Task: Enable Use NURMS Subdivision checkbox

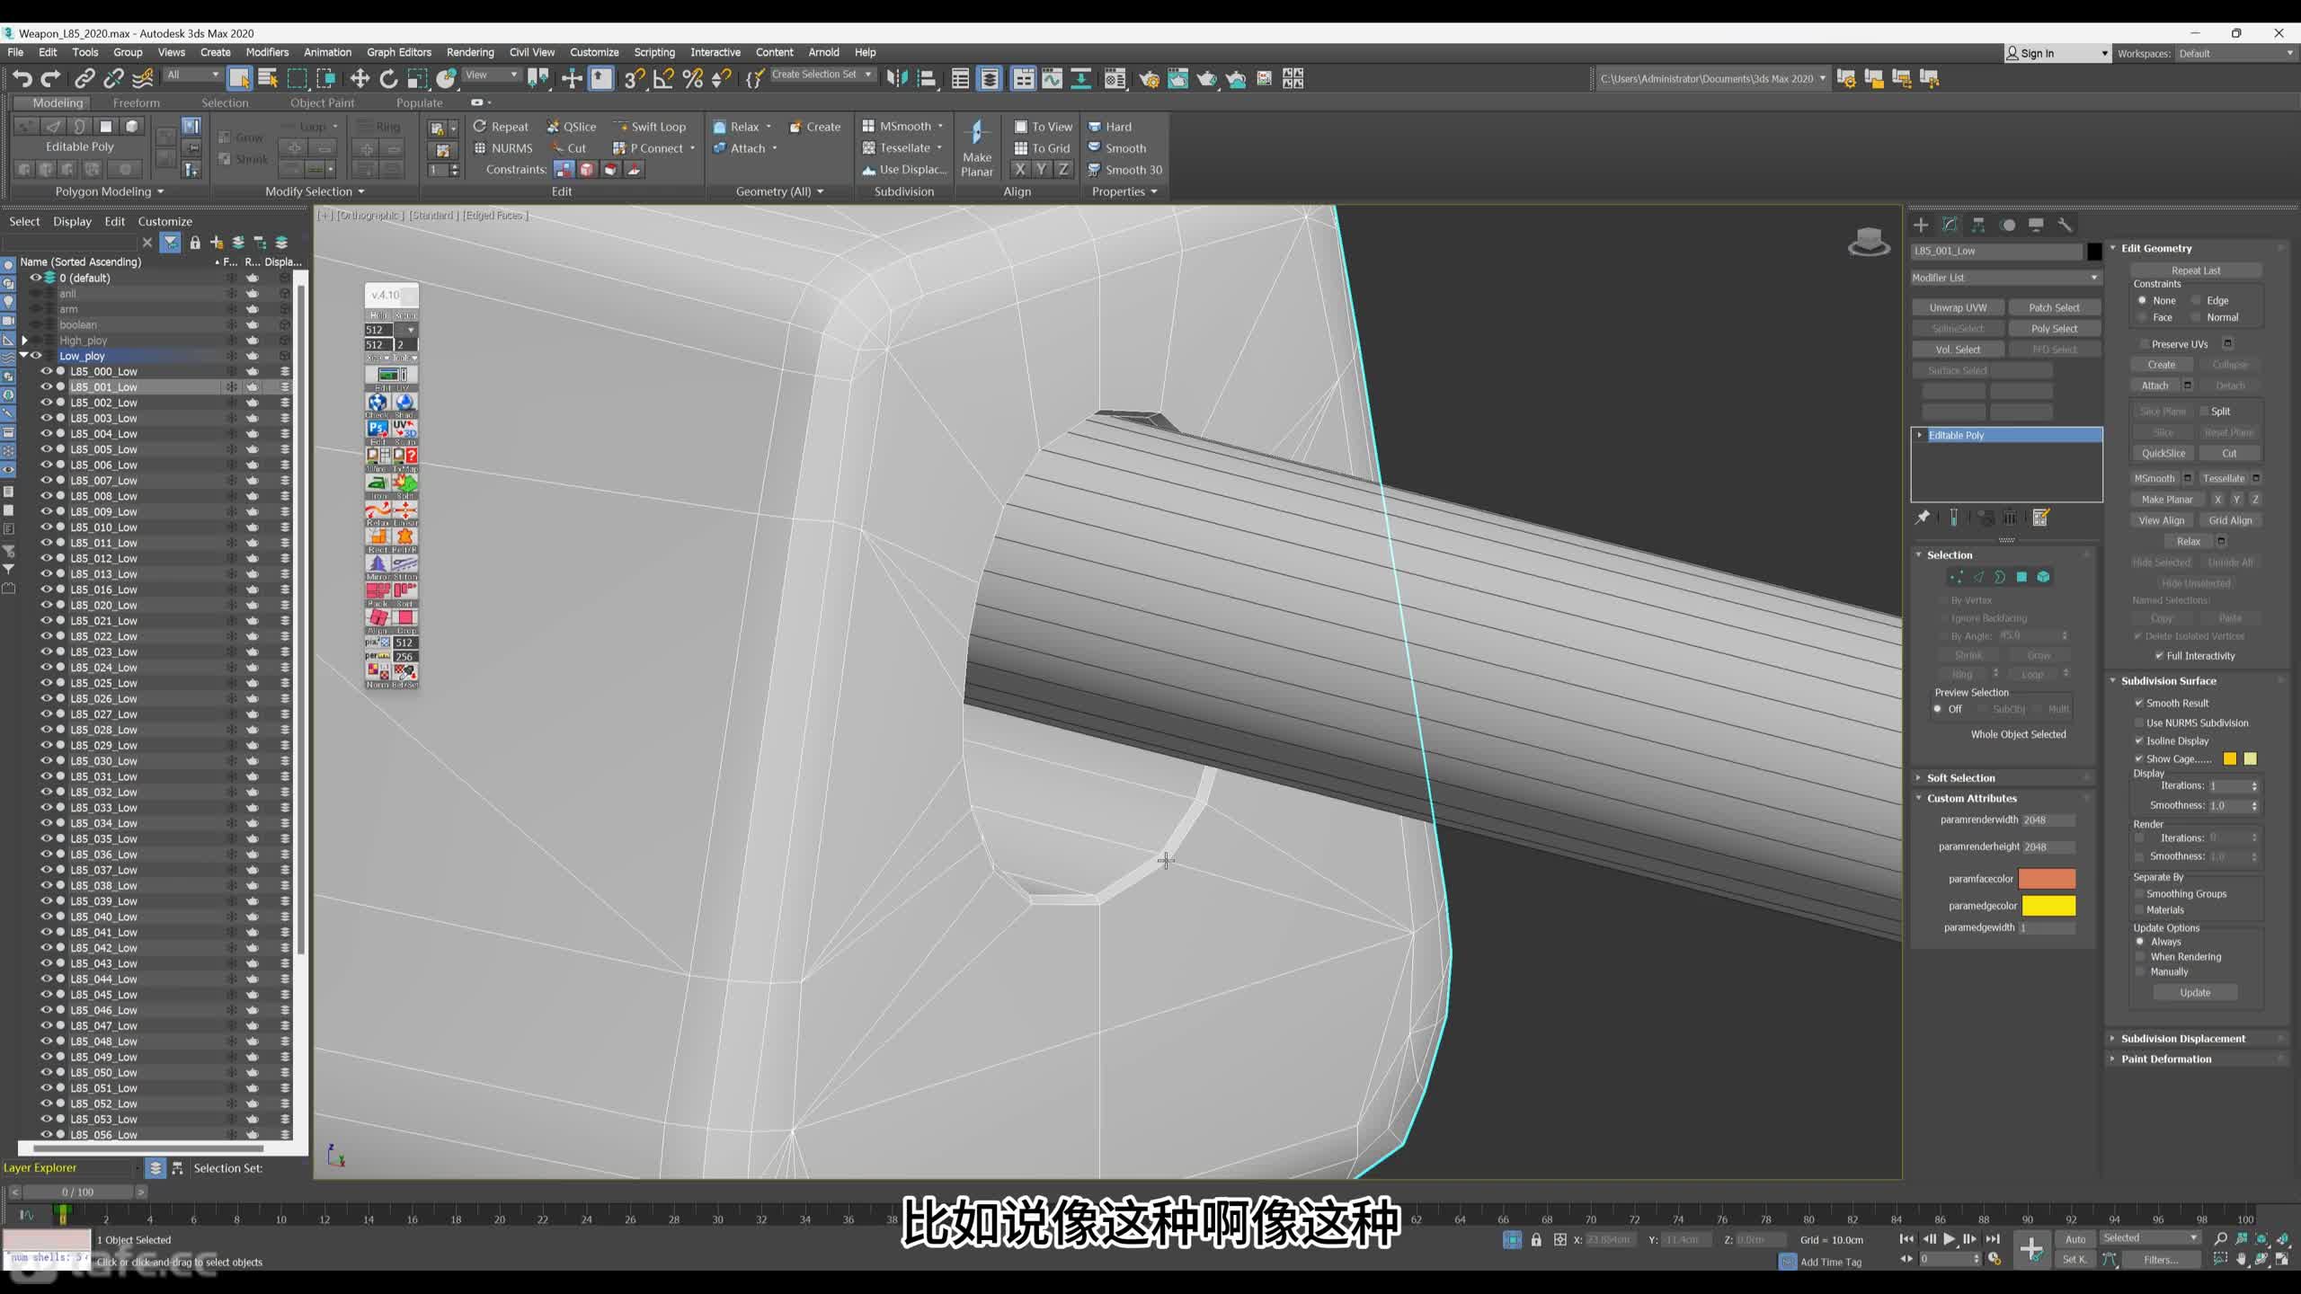Action: (2139, 722)
